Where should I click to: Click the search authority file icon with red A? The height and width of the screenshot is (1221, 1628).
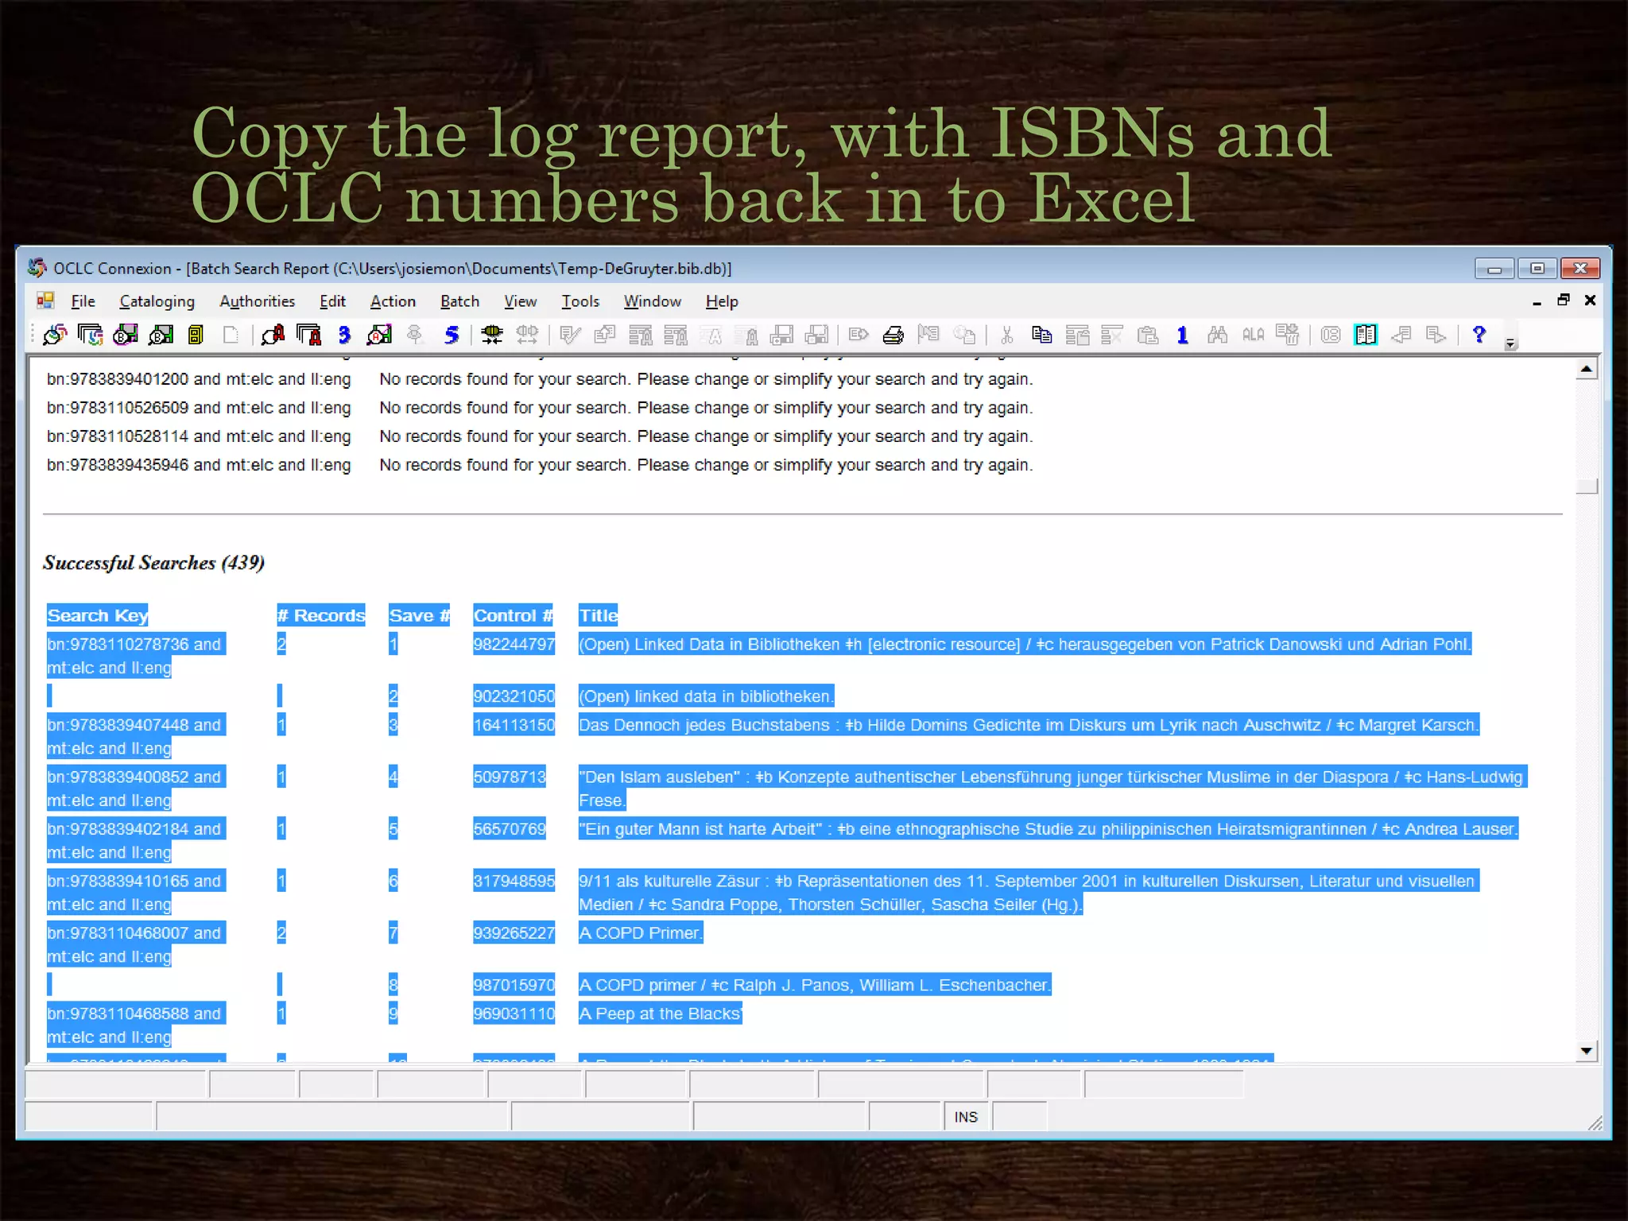tap(273, 335)
